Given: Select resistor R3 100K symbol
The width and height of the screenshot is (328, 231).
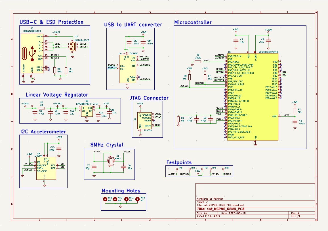Looking at the screenshot, I should [198, 62].
